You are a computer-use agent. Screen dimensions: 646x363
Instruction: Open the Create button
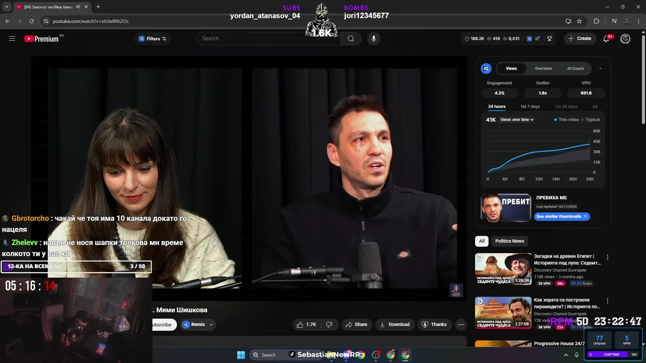[579, 38]
